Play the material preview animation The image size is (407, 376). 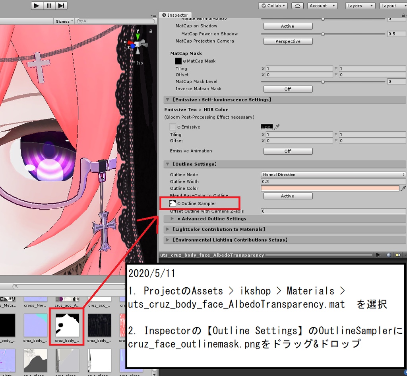coord(378,255)
